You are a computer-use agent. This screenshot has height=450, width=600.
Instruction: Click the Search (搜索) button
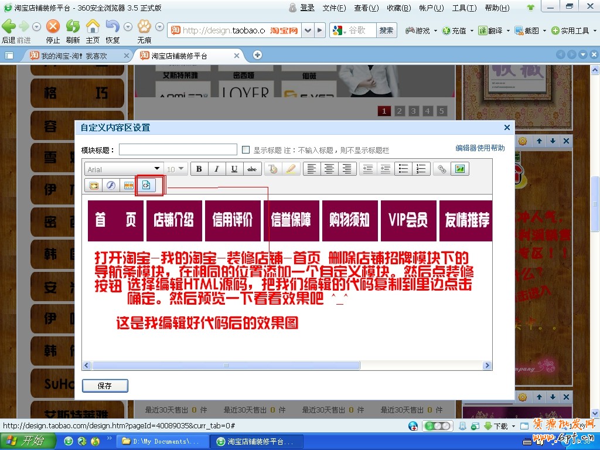pyautogui.click(x=386, y=30)
